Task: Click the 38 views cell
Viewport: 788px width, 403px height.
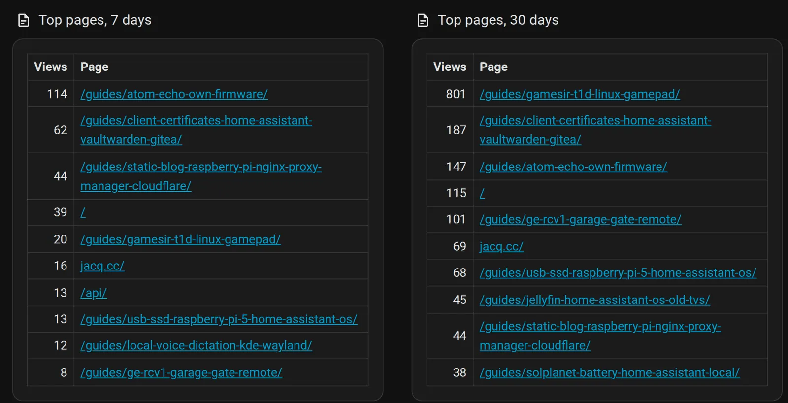Action: 450,373
